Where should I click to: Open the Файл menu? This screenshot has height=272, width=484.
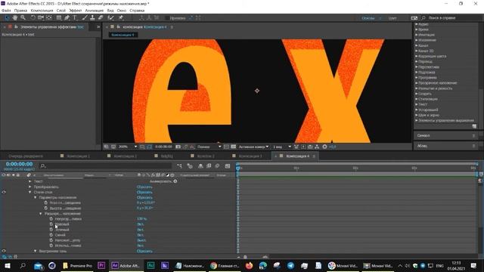(6, 11)
